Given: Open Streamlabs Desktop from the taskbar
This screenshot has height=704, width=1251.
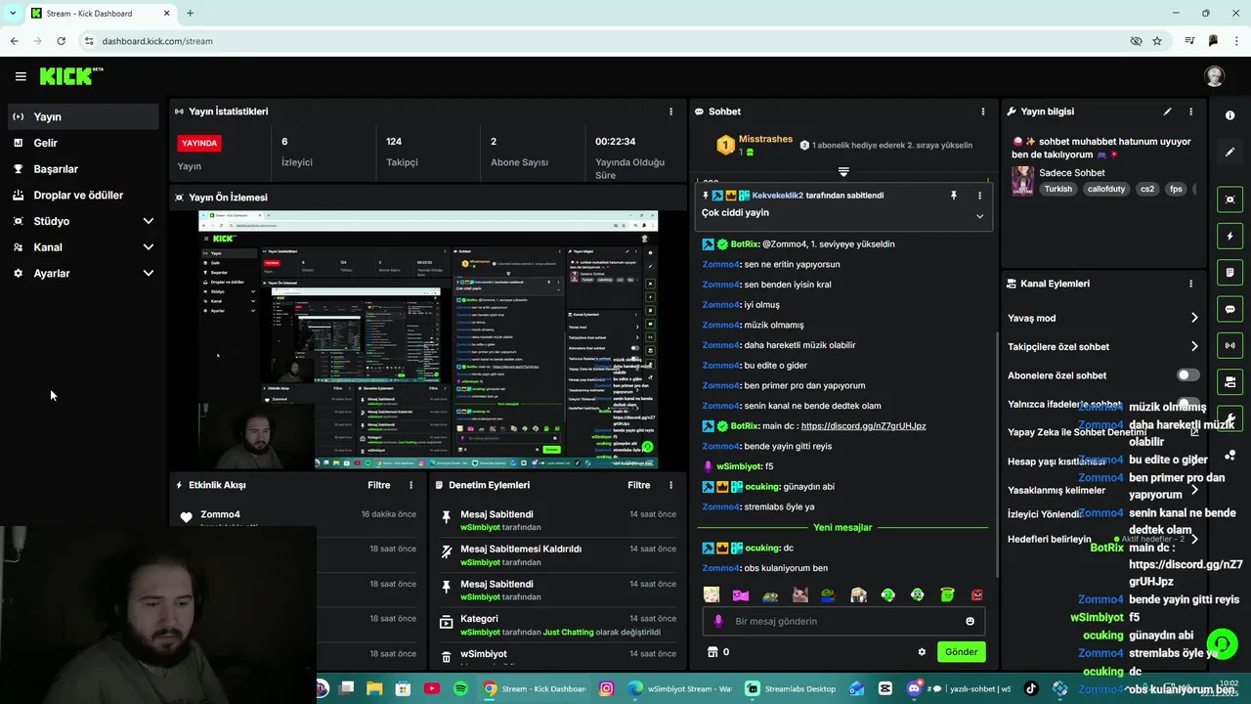Looking at the screenshot, I should [x=791, y=688].
